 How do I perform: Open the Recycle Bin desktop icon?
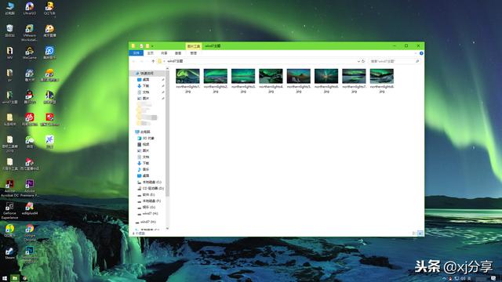coord(10,31)
